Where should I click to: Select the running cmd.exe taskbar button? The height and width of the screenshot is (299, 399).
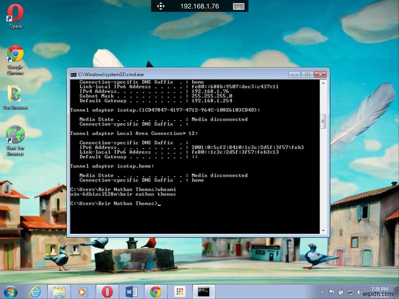point(203,291)
